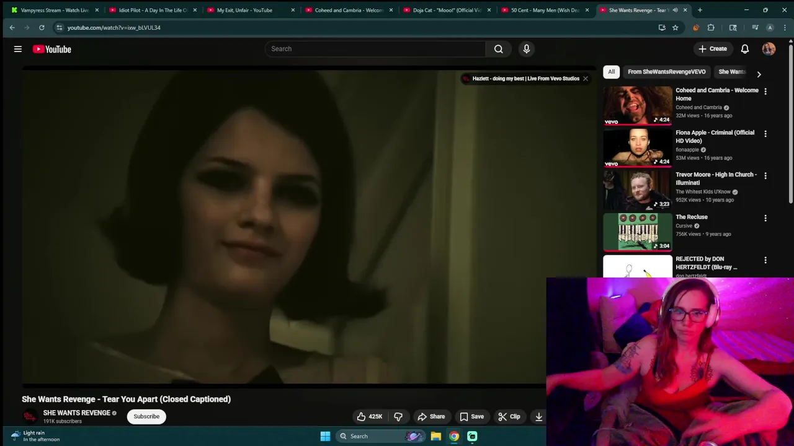This screenshot has width=794, height=446.
Task: Click the Windows taskbar search box
Action: [x=380, y=436]
